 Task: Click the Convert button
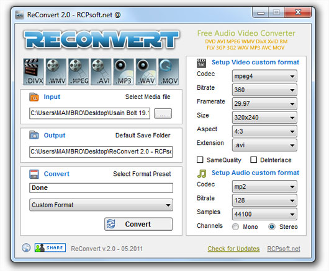[138, 224]
